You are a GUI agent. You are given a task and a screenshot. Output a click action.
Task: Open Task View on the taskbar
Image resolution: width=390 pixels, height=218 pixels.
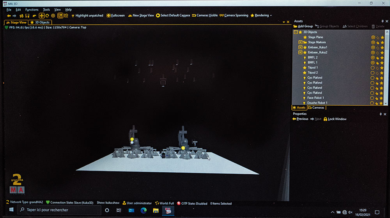pyautogui.click(x=119, y=210)
